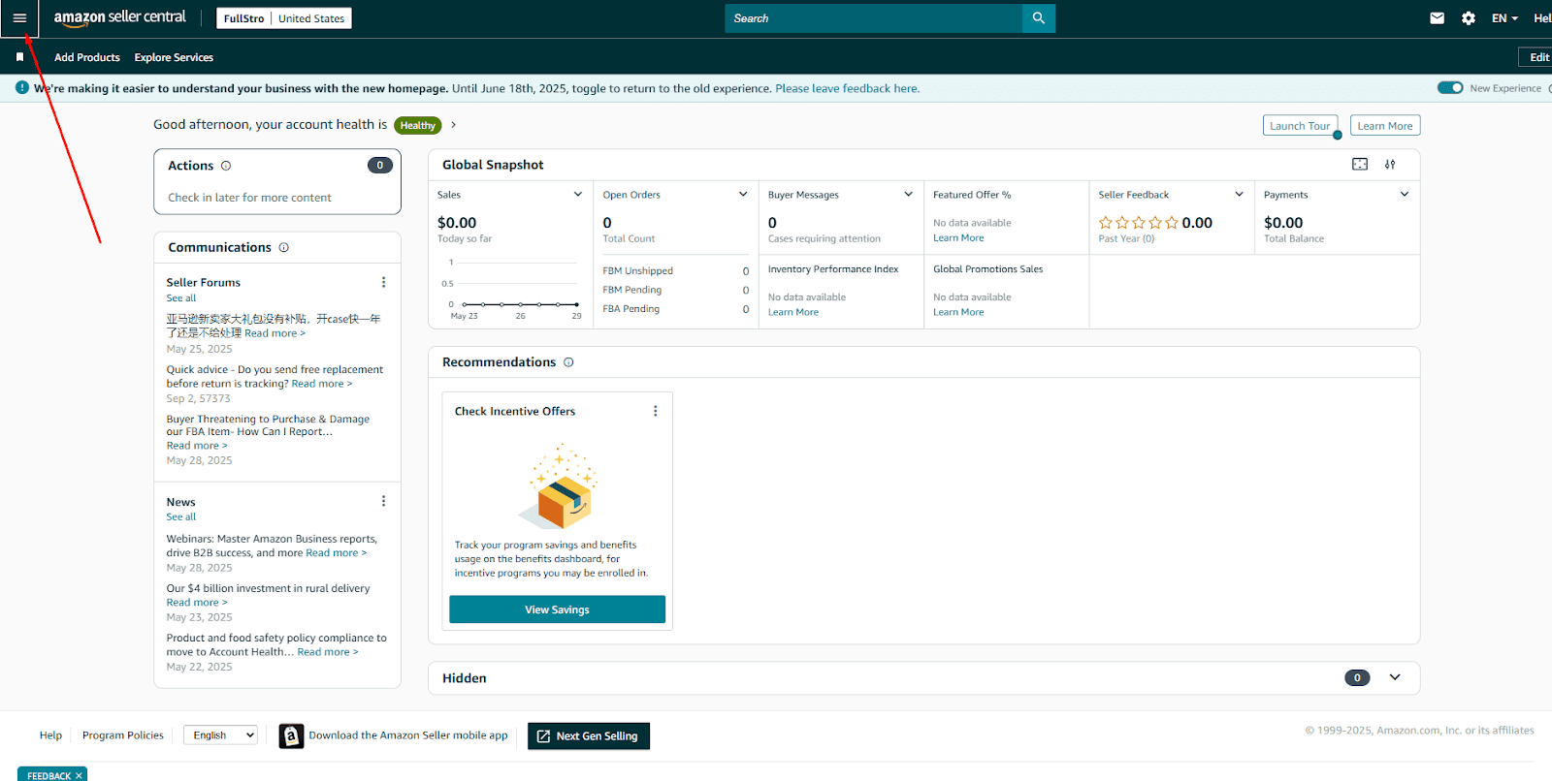The height and width of the screenshot is (781, 1552).
Task: Click the Healthy account status badge
Action: 418,126
